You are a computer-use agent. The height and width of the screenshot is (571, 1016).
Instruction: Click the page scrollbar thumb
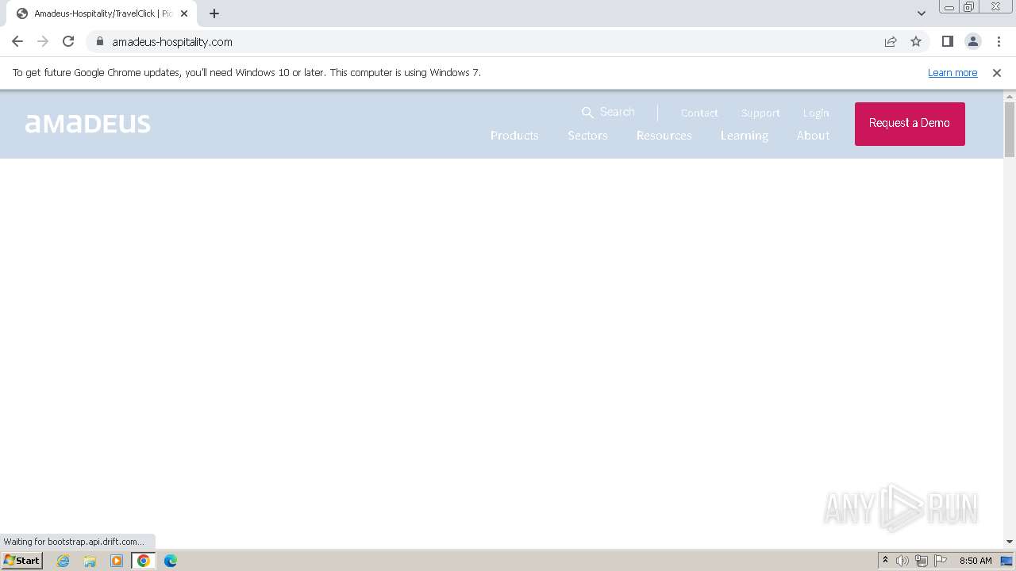[x=1010, y=130]
